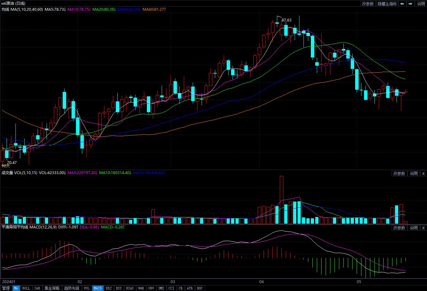
Task: Switch to the CR indicator tab
Action: coord(180,288)
